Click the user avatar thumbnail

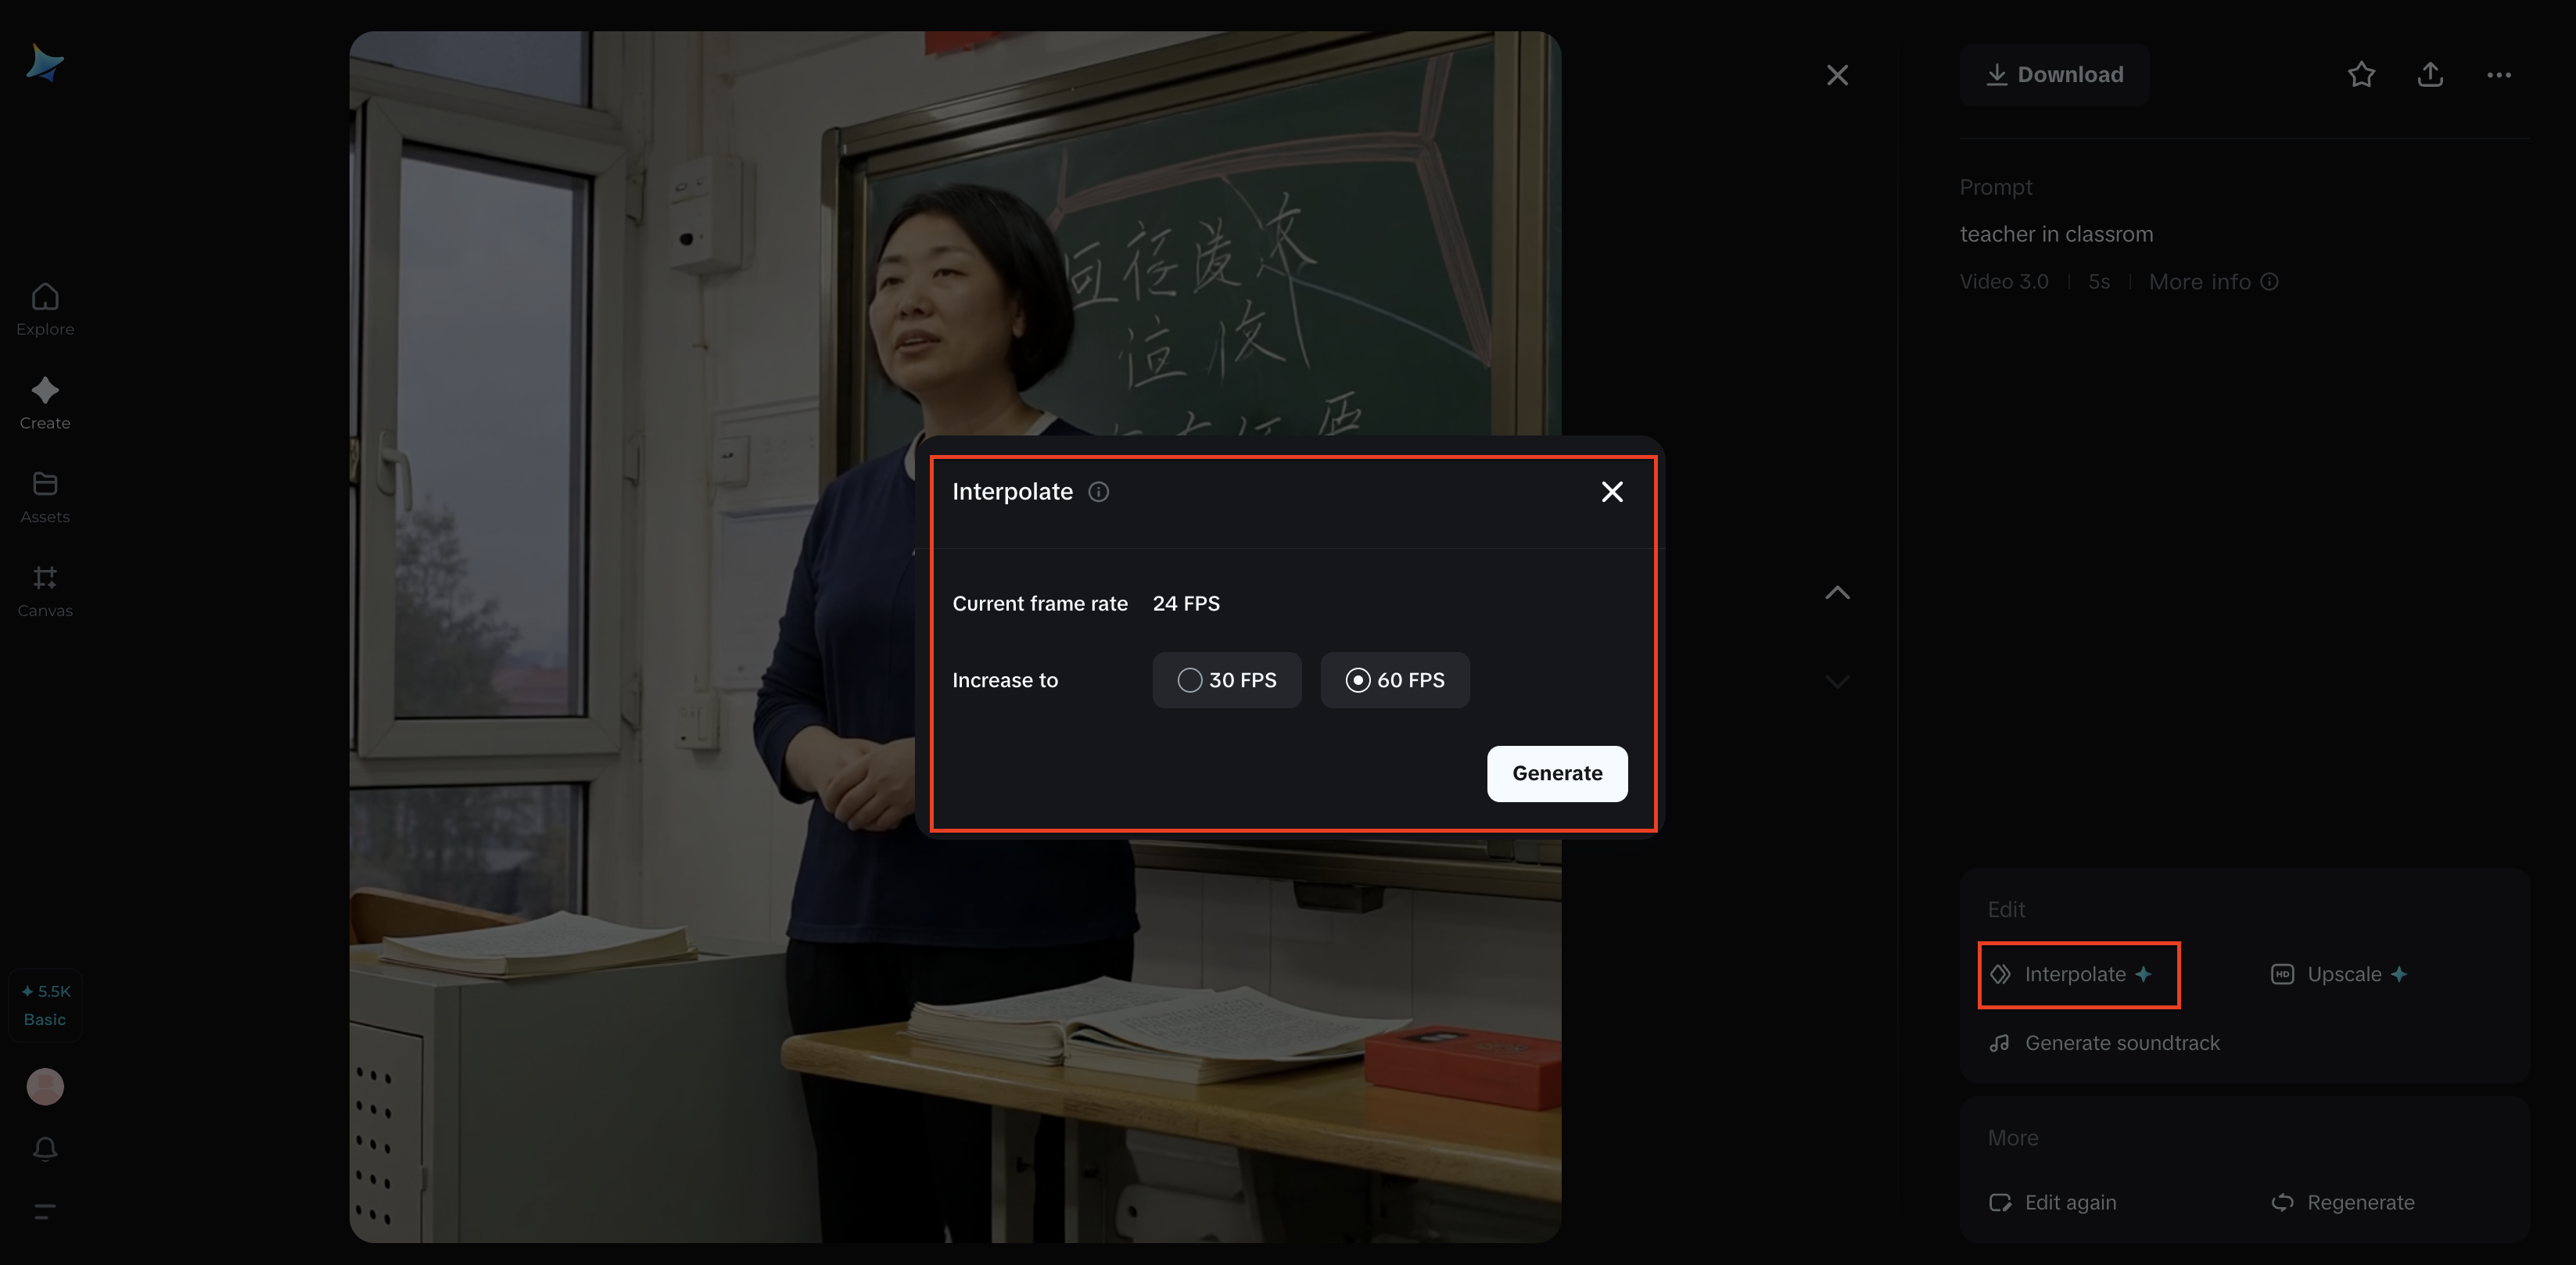pyautogui.click(x=45, y=1086)
